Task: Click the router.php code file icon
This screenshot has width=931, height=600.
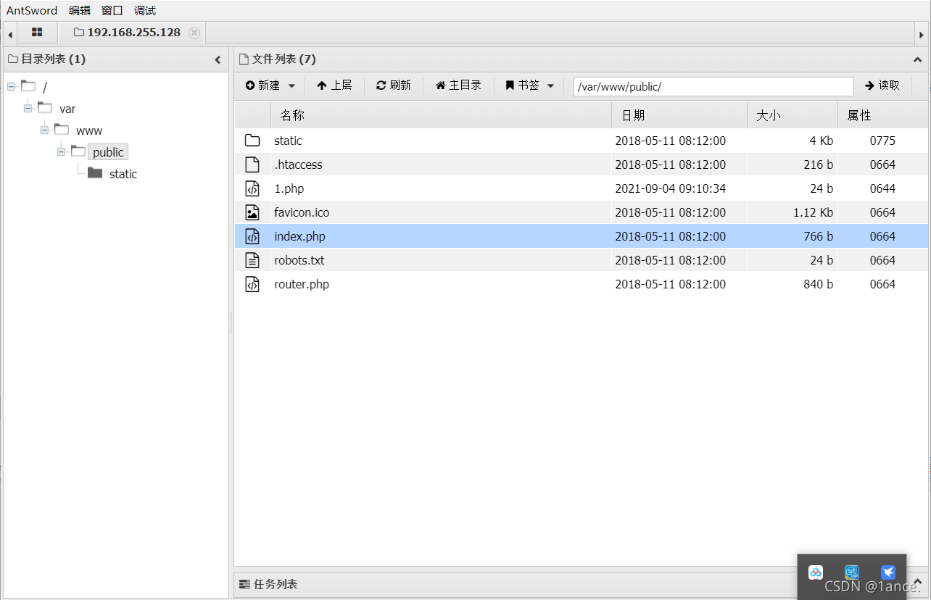Action: (x=252, y=284)
